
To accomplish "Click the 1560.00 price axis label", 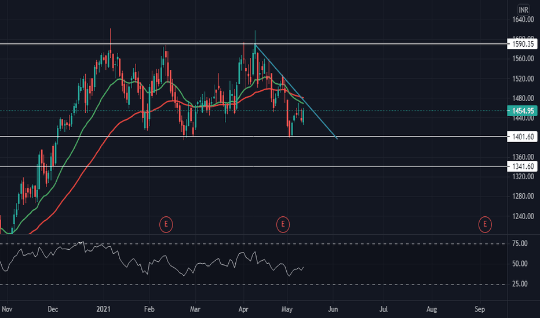I will click(x=523, y=59).
